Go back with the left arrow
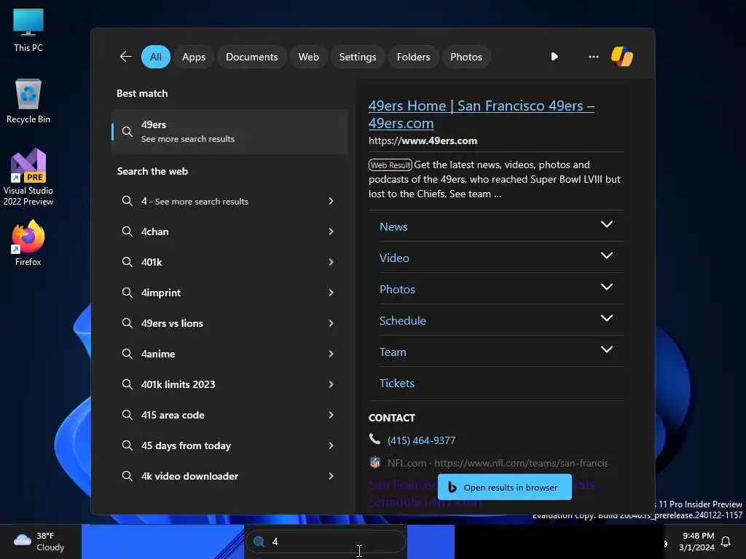 pos(125,57)
